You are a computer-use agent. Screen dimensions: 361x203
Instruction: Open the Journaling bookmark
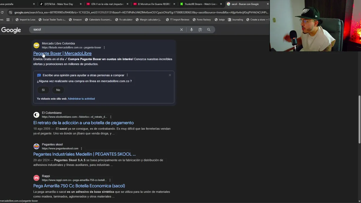(235, 19)
